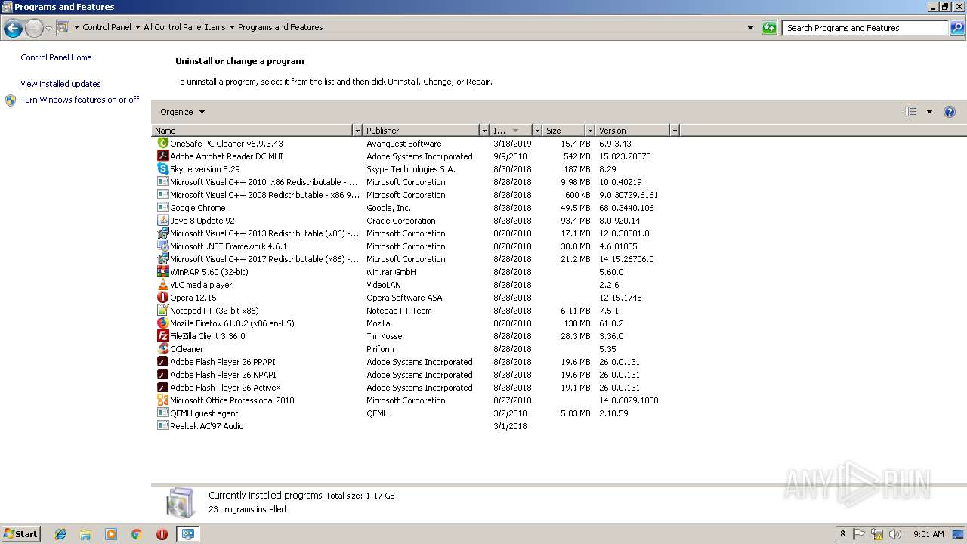This screenshot has width=967, height=544.
Task: Select the Skype version 8.29 icon
Action: (162, 168)
